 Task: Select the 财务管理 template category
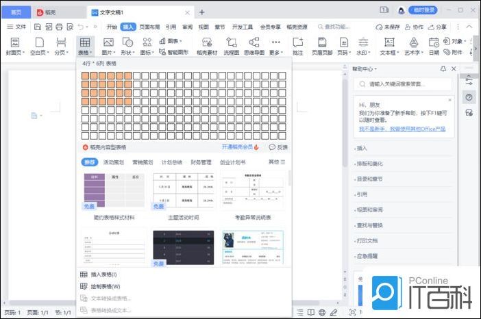point(201,162)
